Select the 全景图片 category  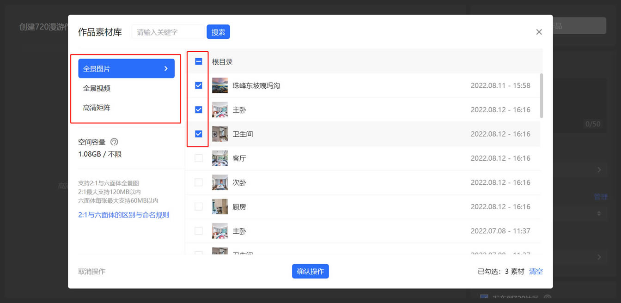pos(126,68)
